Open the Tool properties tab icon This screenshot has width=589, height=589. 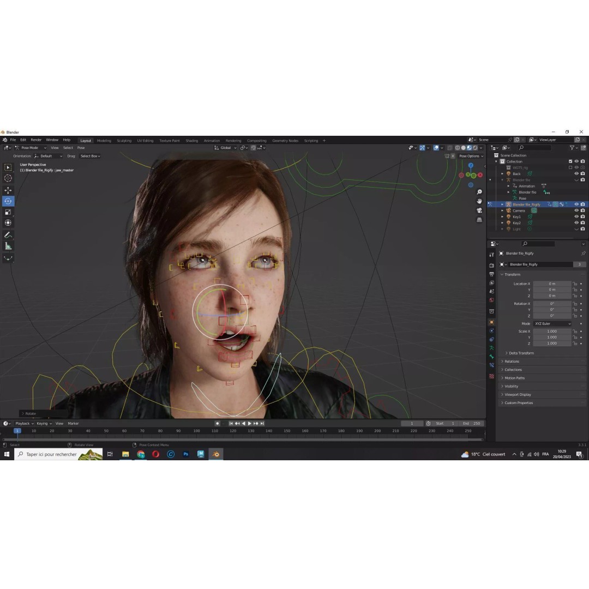491,255
